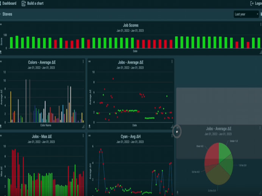Click the Colors - Average ΔE title
Screen dimensions: 262x196
click(42, 62)
